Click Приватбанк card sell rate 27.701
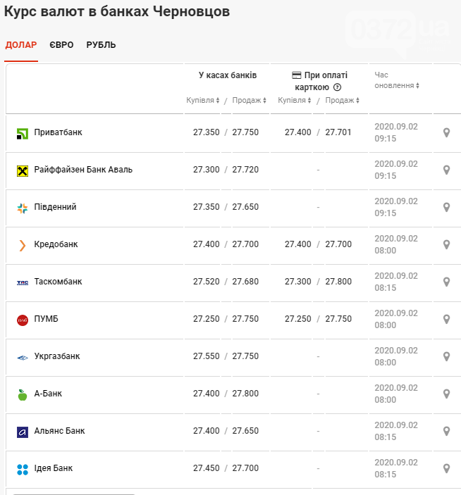 [338, 132]
